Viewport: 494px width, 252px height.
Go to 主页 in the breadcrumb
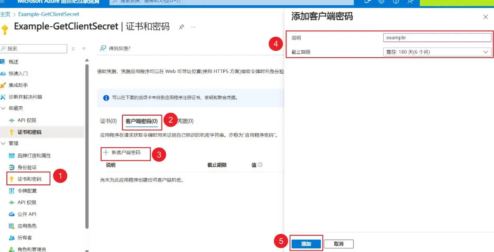tap(5, 14)
